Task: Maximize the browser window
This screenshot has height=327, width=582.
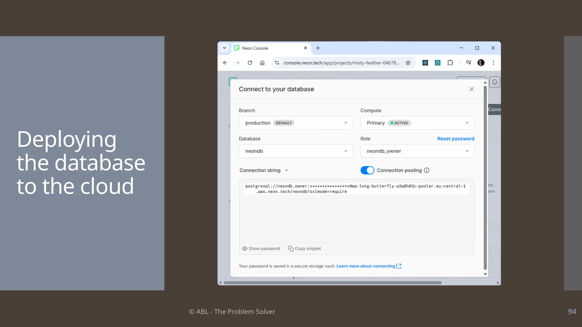Action: (477, 48)
